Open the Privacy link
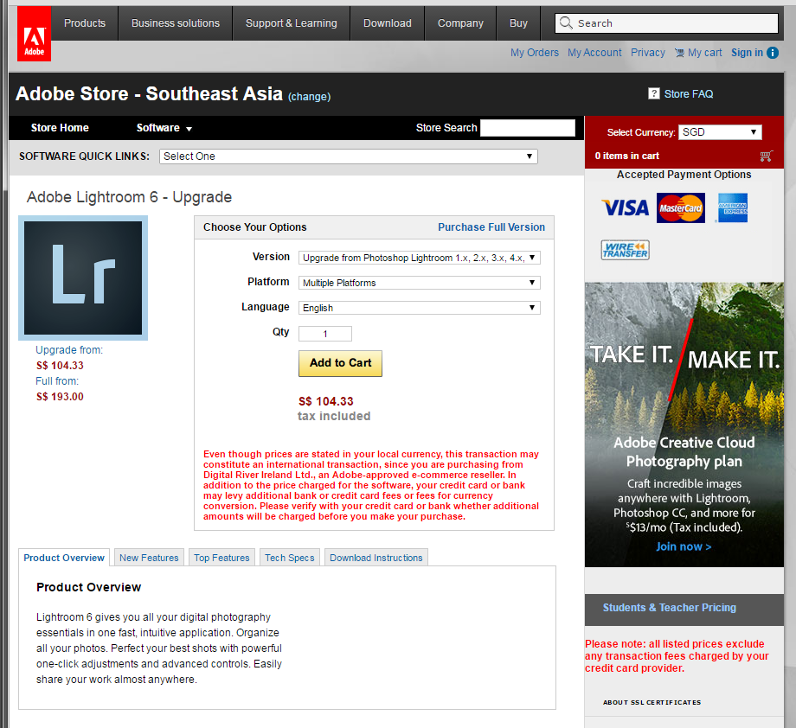Viewport: 796px width, 728px height. (x=648, y=53)
